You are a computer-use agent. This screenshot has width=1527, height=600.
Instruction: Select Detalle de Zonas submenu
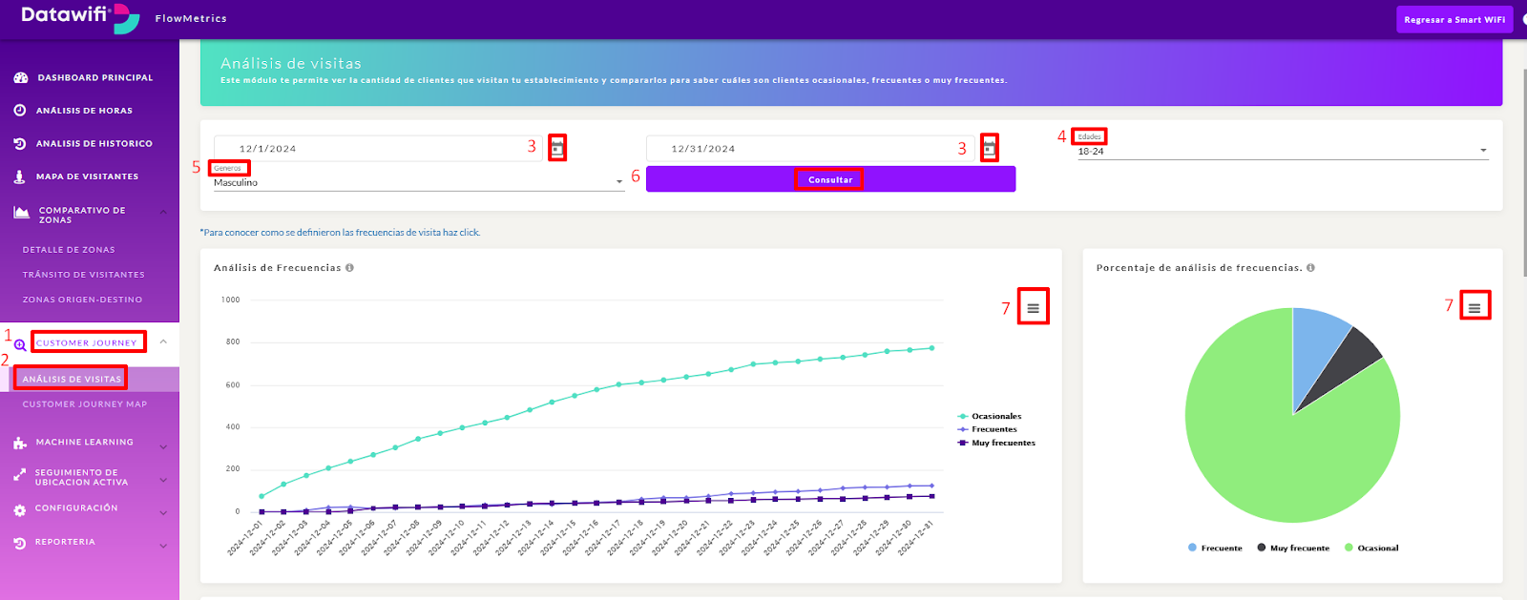tap(69, 250)
